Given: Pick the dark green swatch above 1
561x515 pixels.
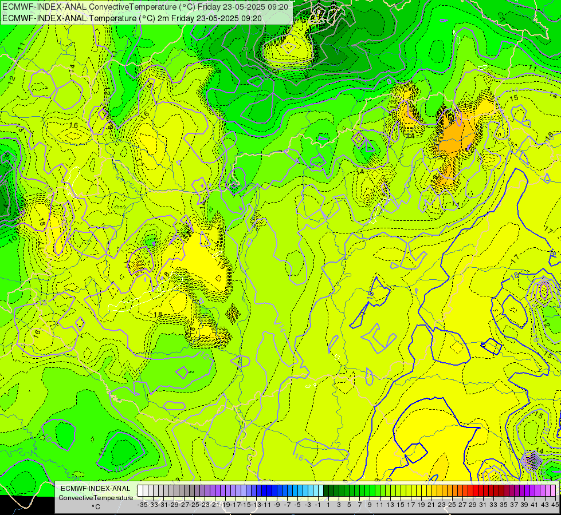Looking at the screenshot, I should (x=326, y=491).
